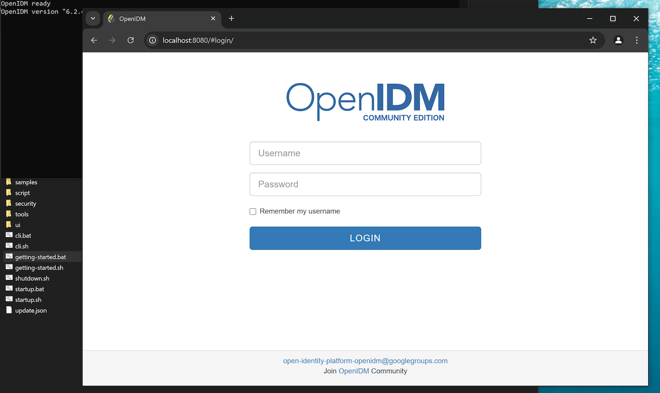Image resolution: width=660 pixels, height=393 pixels.
Task: Select script folder icon in file list
Action: click(x=9, y=192)
